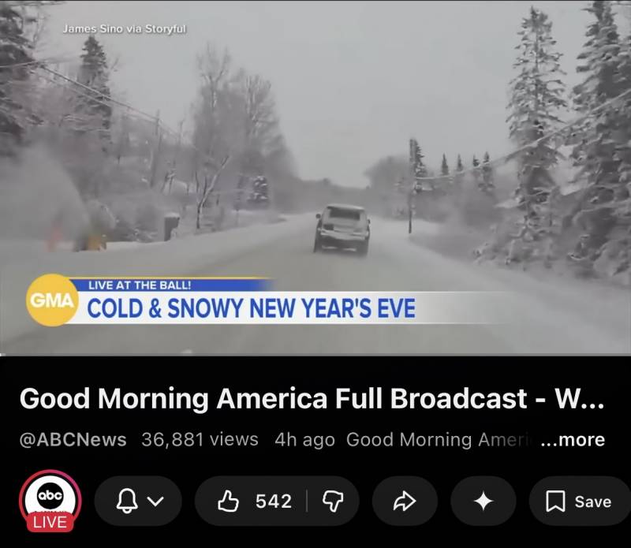This screenshot has height=548, width=631.
Task: Tap the notification bell icon
Action: (x=127, y=501)
